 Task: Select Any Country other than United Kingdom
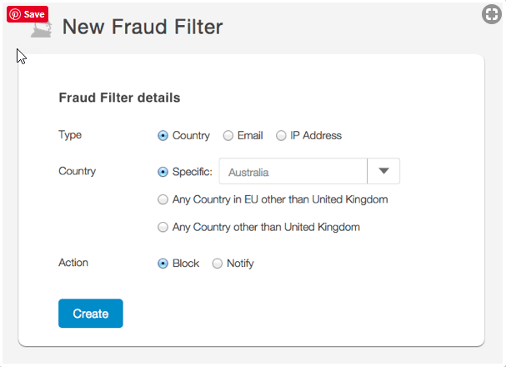(163, 227)
